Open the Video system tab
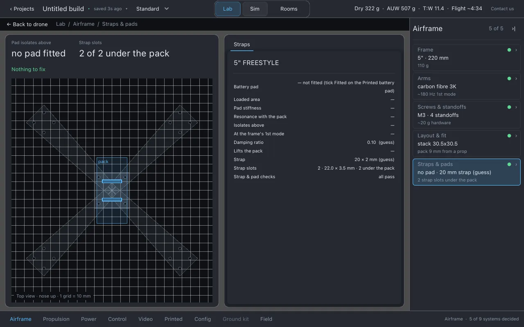The image size is (524, 327). [x=145, y=319]
